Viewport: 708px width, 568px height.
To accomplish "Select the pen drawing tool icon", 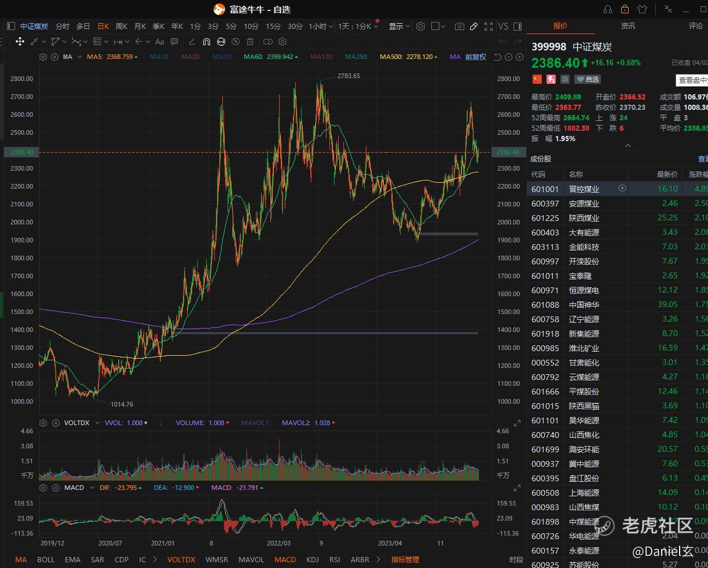I will tap(474, 26).
